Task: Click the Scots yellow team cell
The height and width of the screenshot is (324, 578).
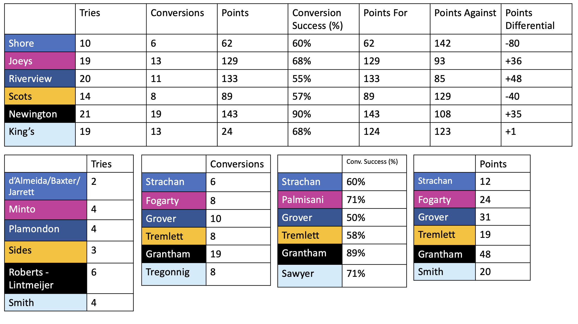Action: coord(40,96)
